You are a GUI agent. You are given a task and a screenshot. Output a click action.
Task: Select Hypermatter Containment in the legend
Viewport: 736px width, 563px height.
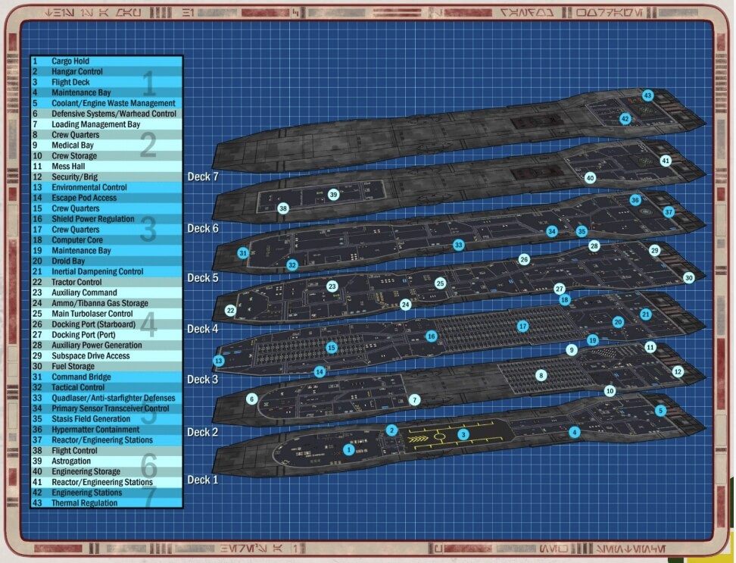point(106,430)
